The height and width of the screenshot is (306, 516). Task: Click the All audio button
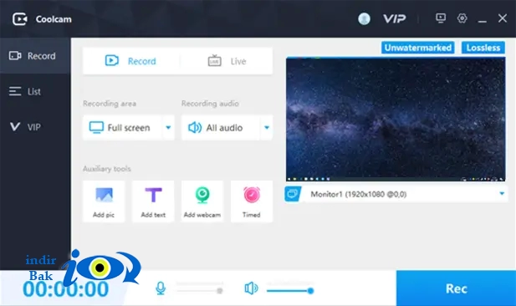tap(221, 127)
